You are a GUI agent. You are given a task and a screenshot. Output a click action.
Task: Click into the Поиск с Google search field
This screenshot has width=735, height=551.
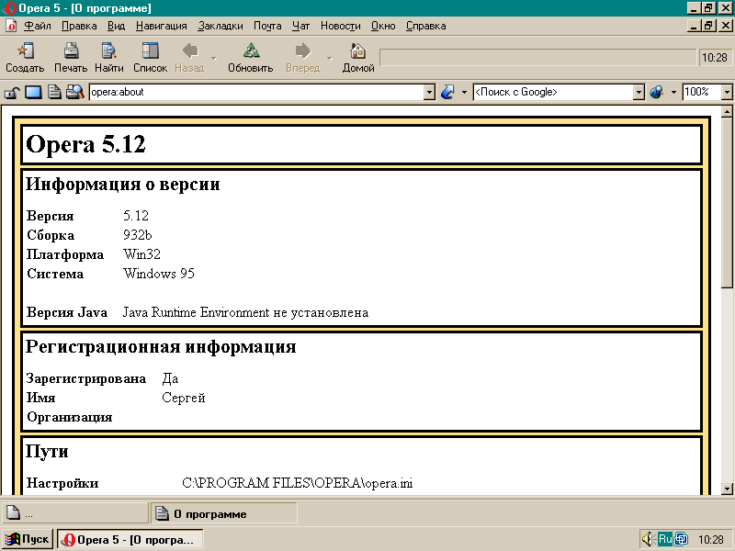click(x=553, y=93)
